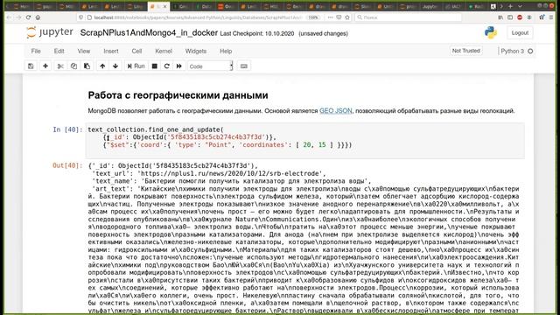The width and height of the screenshot is (560, 315).
Task: Click the In [40] prompt label
Action: click(67, 129)
